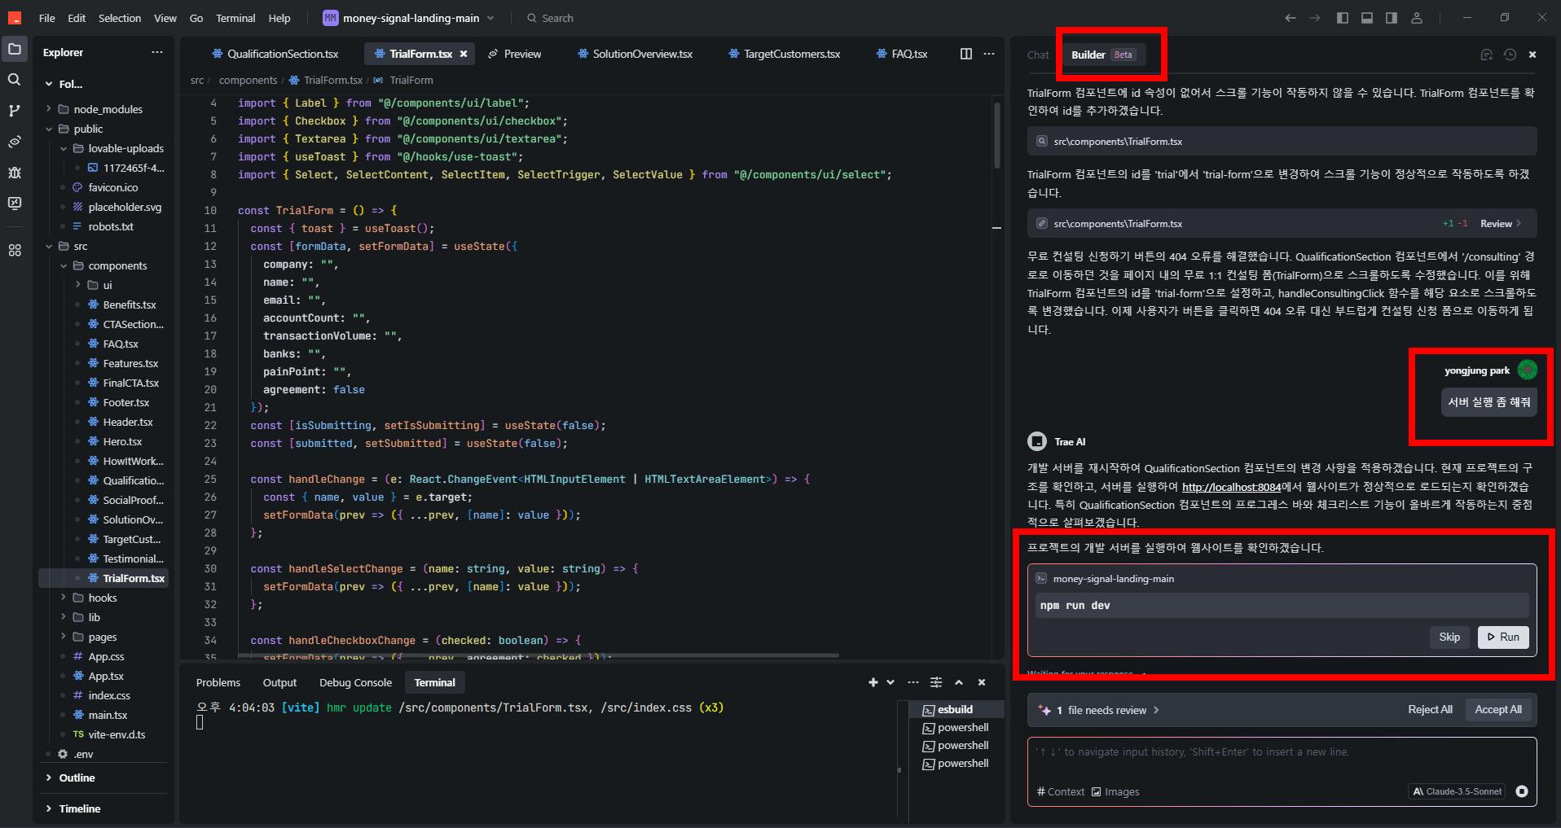Switch to the Chat tab
This screenshot has width=1561, height=828.
1038,55
